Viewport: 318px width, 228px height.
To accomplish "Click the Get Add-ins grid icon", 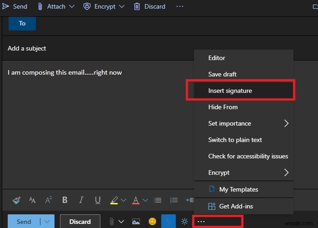I will click(212, 206).
